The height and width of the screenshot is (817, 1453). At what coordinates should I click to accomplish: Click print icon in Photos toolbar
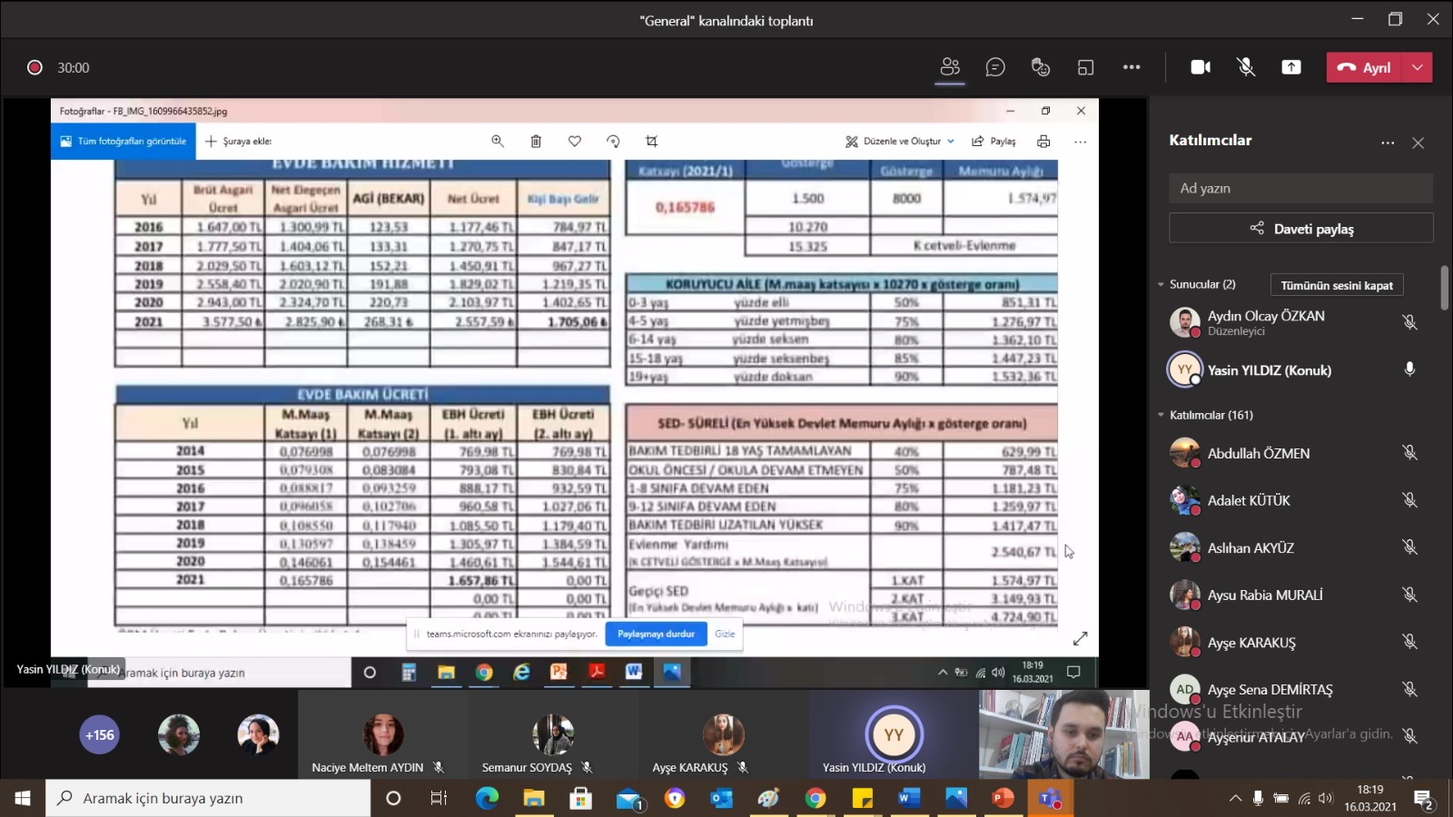(x=1043, y=141)
